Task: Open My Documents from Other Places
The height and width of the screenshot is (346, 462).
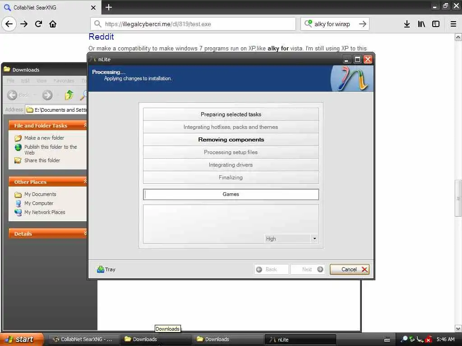Action: (x=40, y=194)
